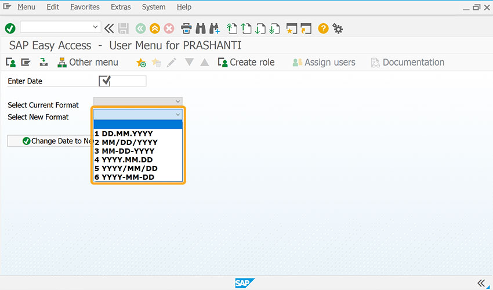This screenshot has width=493, height=290.
Task: Click the Create role button
Action: point(246,62)
